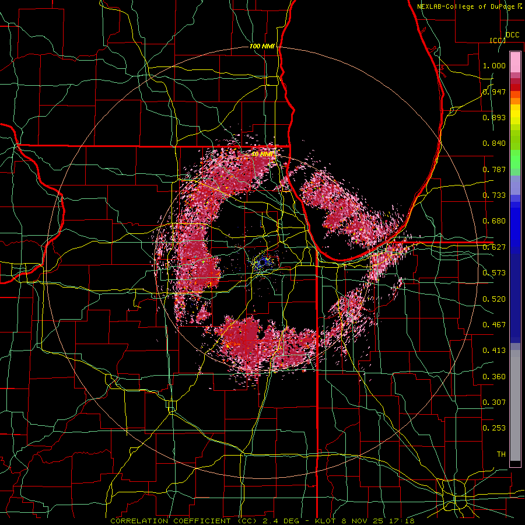Viewport: 525px width, 525px height.
Task: Click the 0.680 scale value
Action: (494, 221)
